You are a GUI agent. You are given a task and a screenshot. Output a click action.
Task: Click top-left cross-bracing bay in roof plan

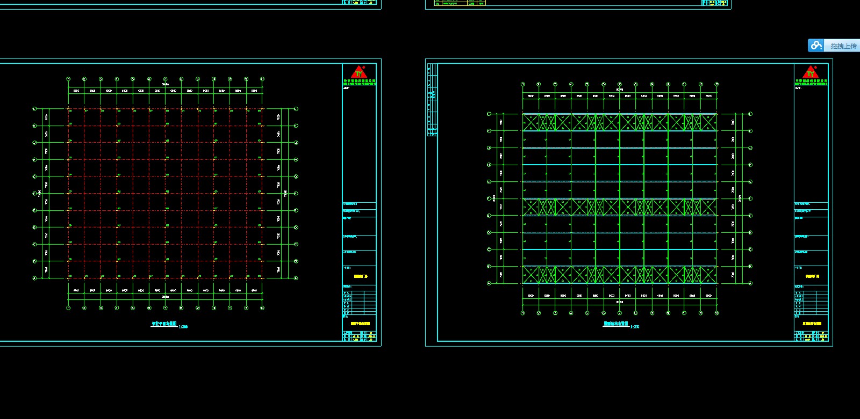point(531,122)
